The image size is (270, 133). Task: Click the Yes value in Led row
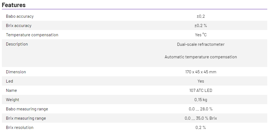pyautogui.click(x=201, y=81)
